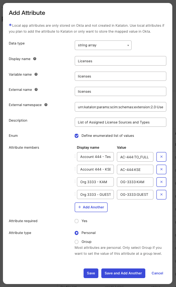Viewport: 176px width, 287px height.
Task: Edit the Variable name field
Action: [121, 76]
